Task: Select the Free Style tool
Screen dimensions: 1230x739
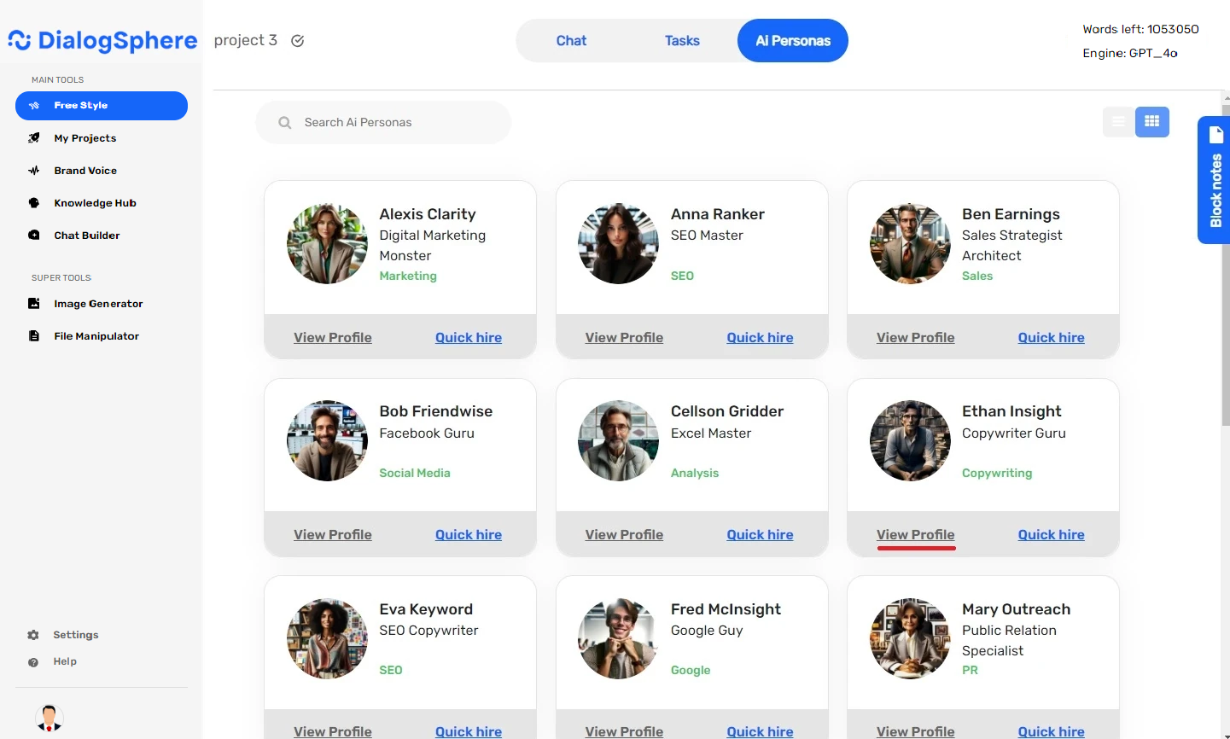Action: 101,105
